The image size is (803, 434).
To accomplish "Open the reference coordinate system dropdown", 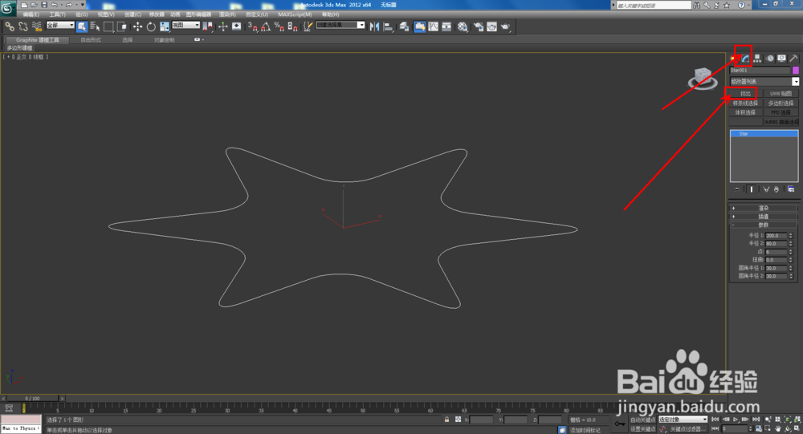I will (x=186, y=25).
